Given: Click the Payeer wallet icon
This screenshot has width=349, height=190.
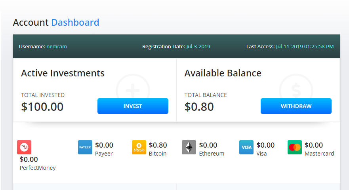Looking at the screenshot, I should 85,147.
